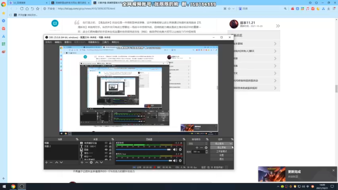Mute the mic/Aux audio channel

click(x=175, y=160)
